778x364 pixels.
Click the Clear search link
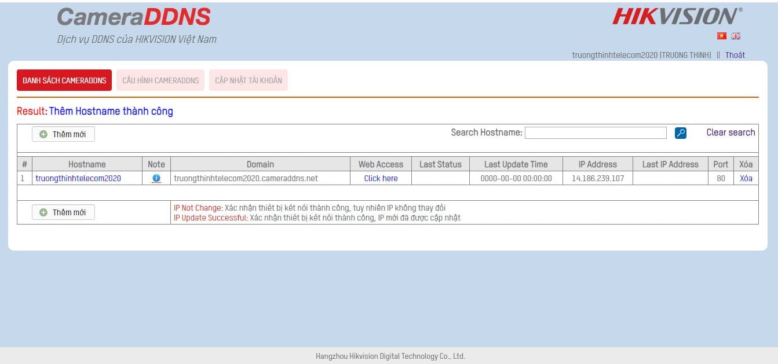point(730,133)
